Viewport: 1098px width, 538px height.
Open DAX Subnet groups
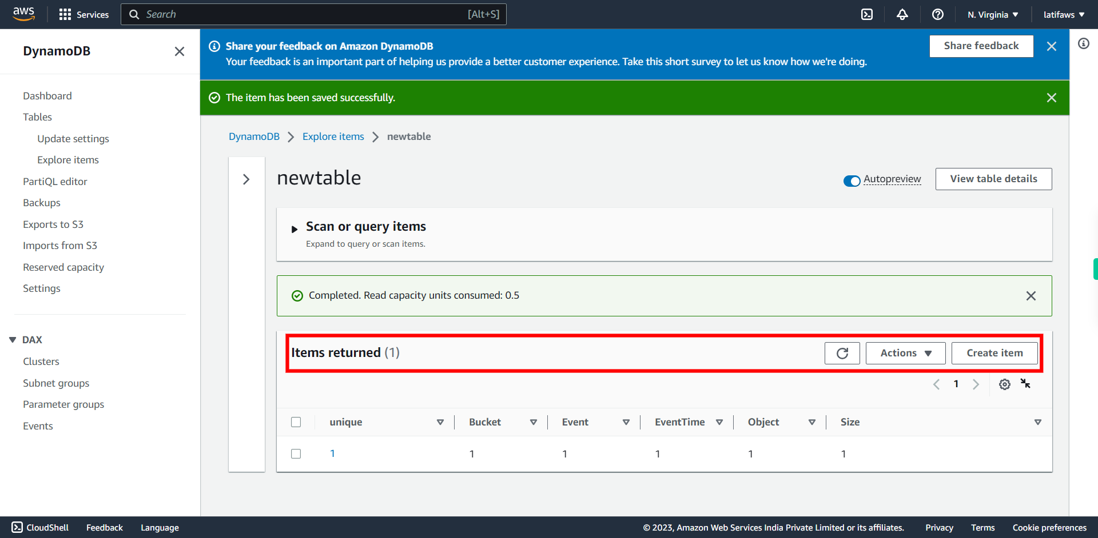point(56,383)
